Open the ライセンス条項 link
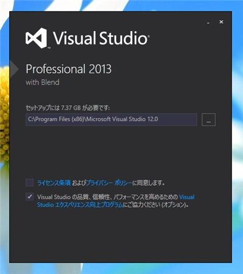 [x=54, y=183]
